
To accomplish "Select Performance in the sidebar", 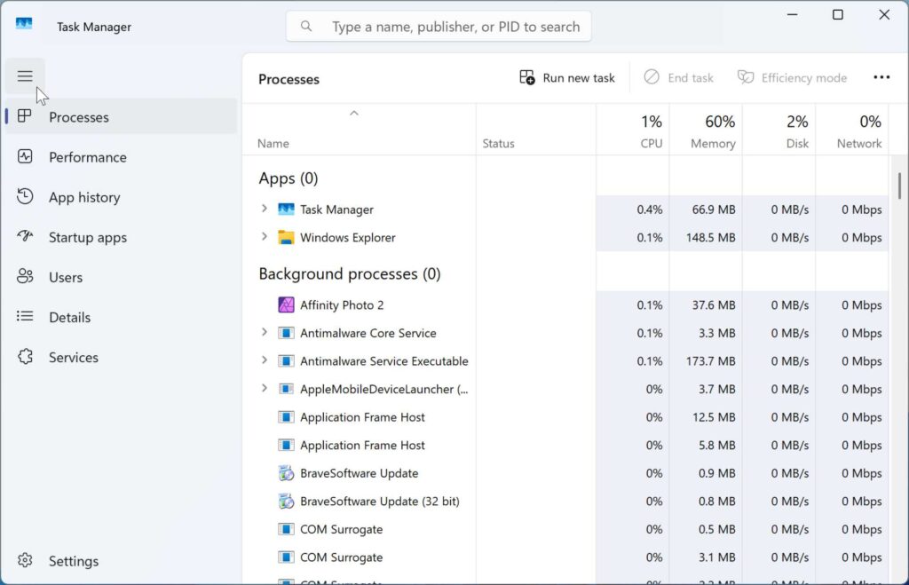I will [x=86, y=157].
